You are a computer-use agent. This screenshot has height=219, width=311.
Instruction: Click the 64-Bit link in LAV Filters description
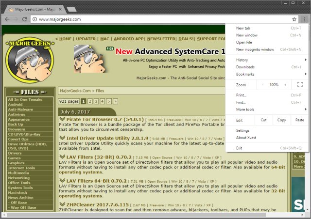coord(278,167)
